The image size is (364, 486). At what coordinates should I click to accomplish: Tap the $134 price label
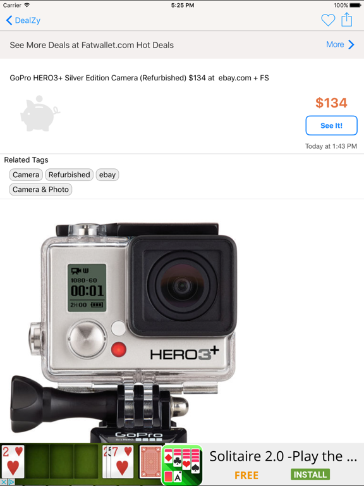tap(331, 103)
